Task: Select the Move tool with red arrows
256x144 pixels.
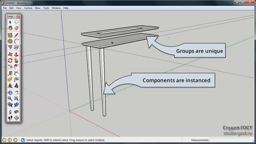Action: [x=10, y=54]
